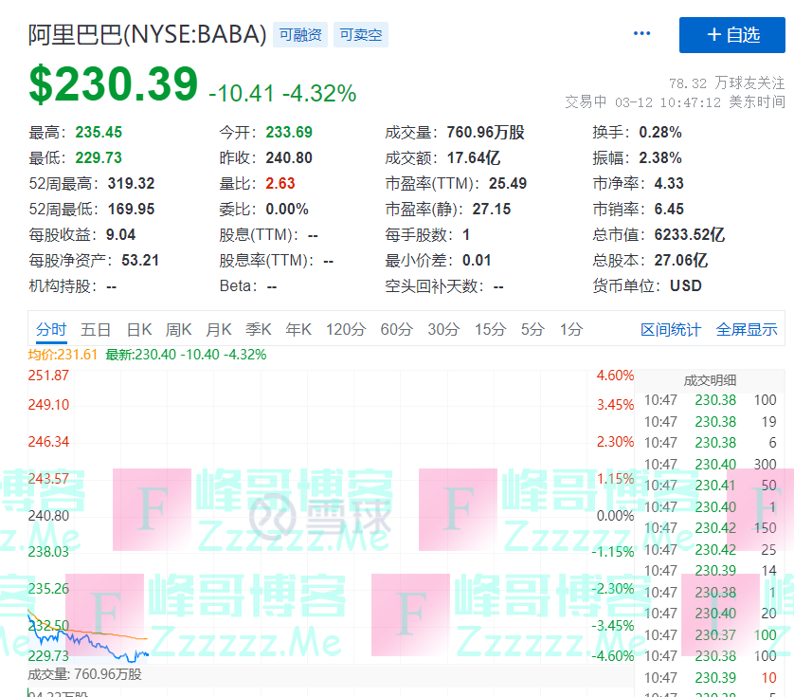Click the +自选 add-to-watchlist button

(x=731, y=34)
